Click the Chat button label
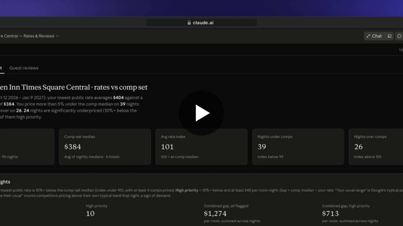This screenshot has height=226, width=403. (377, 36)
